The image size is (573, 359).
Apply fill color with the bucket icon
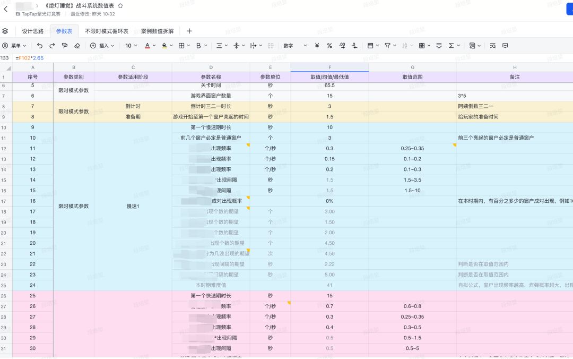tap(164, 46)
